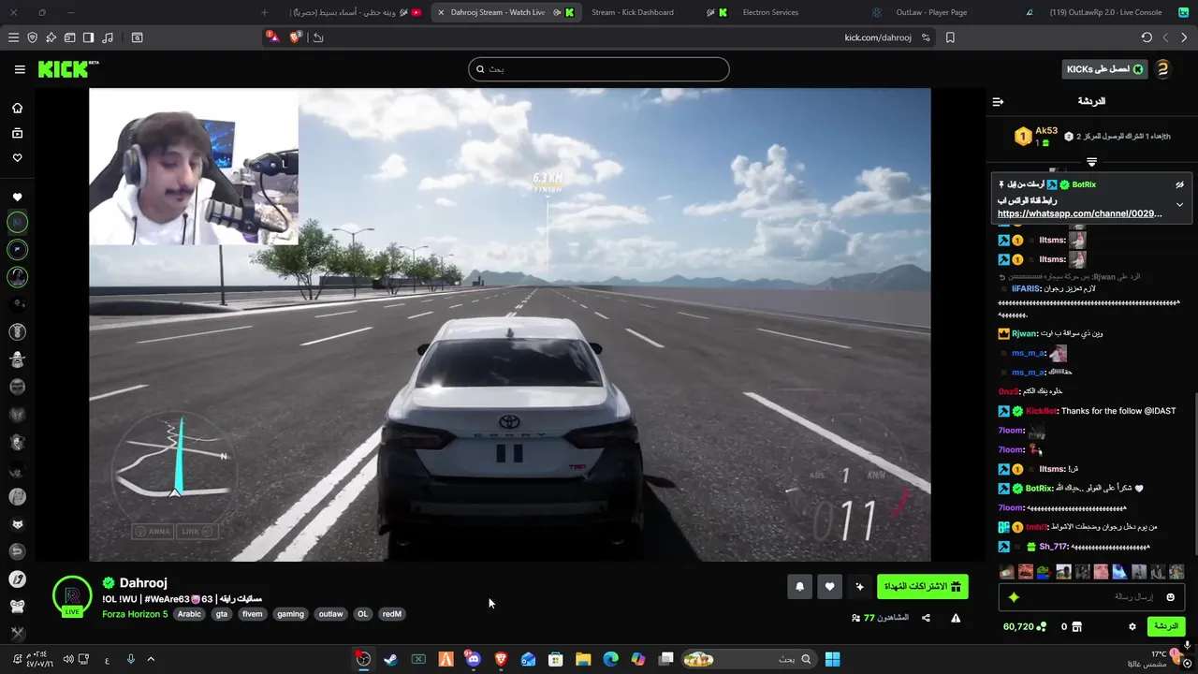Click the green sparkle in chat input

1014,596
